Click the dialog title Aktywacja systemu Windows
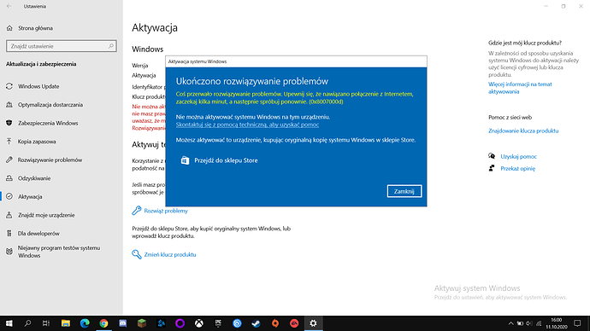This screenshot has height=331, width=590. 198,61
